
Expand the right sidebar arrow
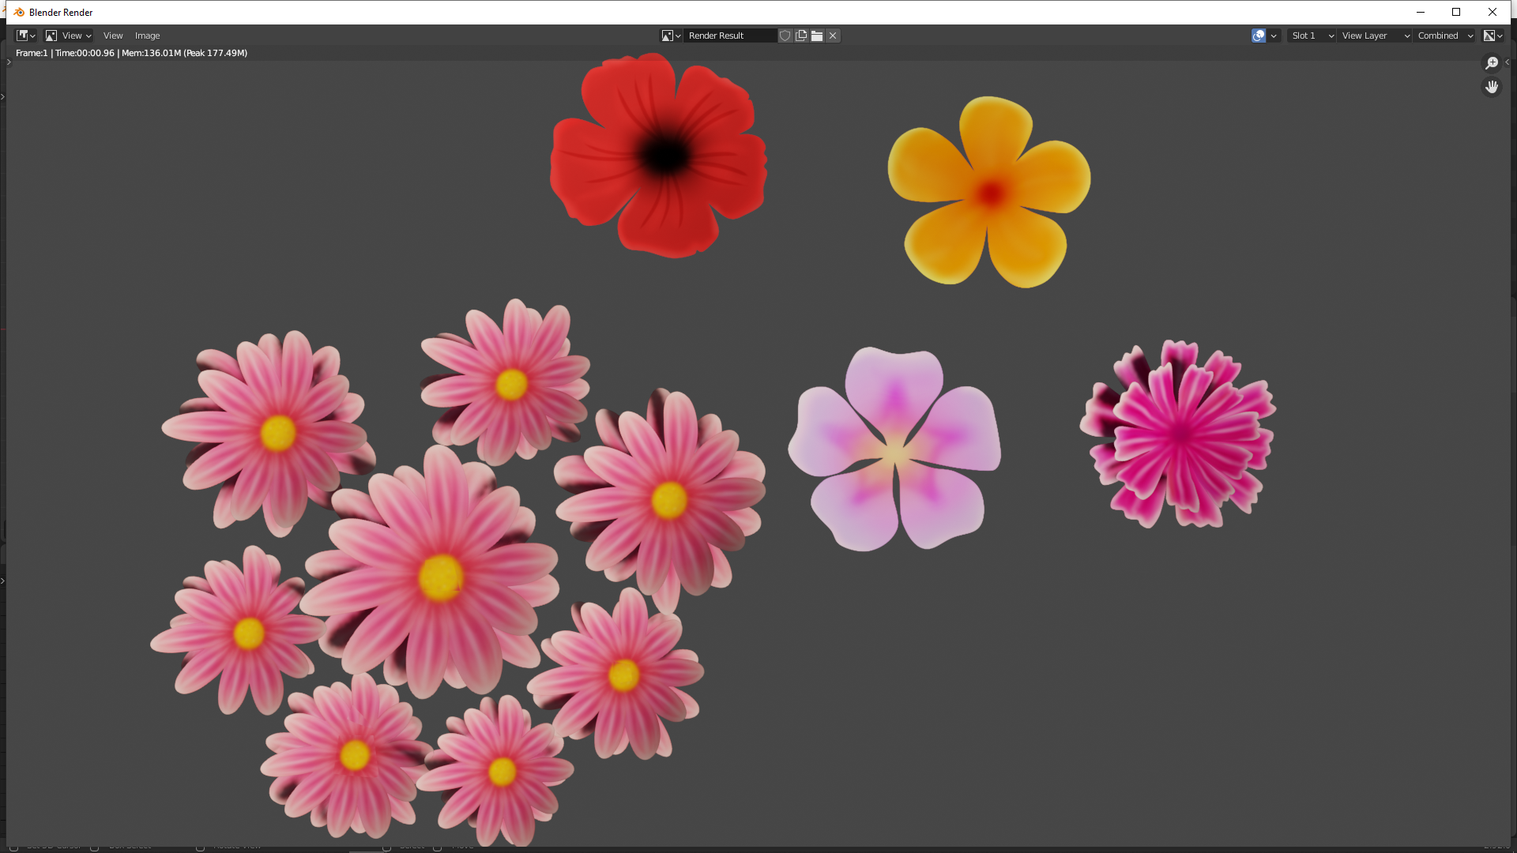coord(1507,62)
